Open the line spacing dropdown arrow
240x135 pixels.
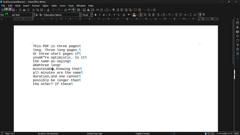tap(188, 15)
